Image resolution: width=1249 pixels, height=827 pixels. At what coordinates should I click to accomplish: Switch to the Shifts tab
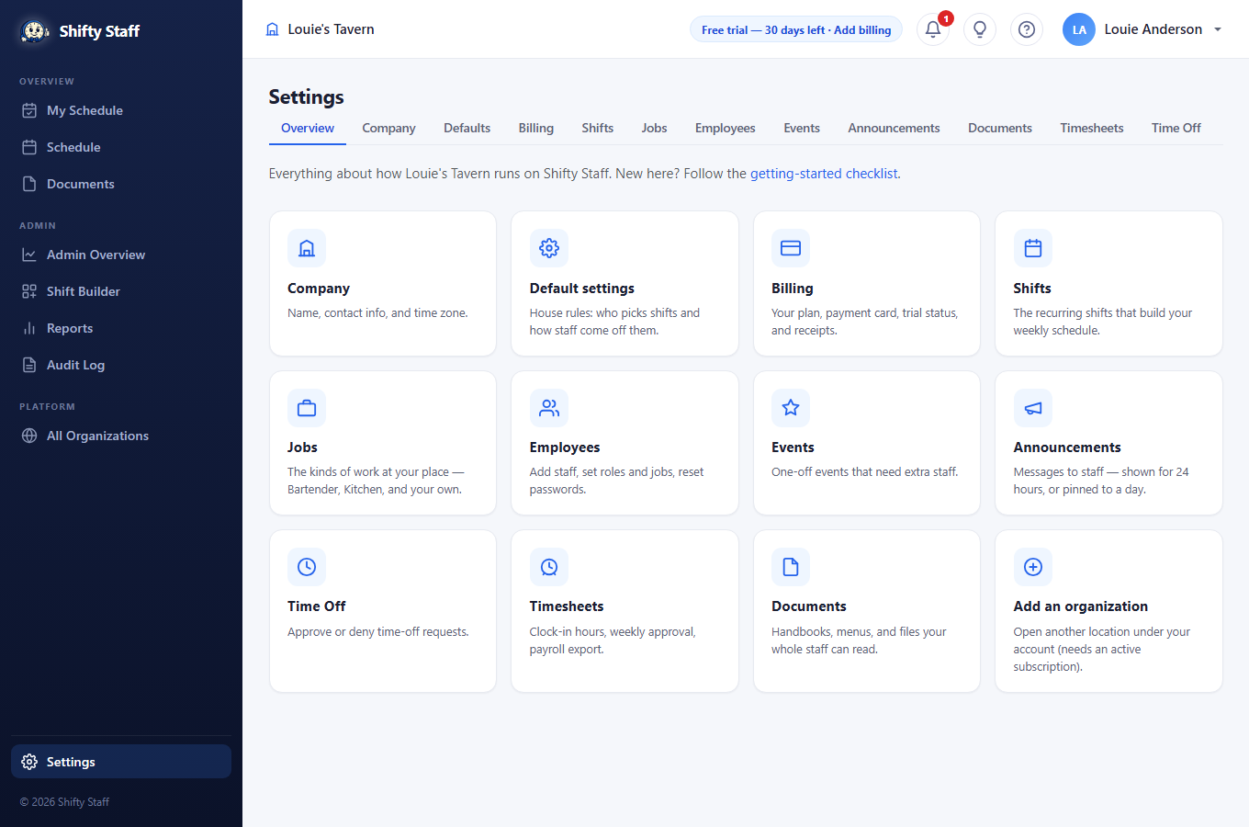pyautogui.click(x=598, y=128)
